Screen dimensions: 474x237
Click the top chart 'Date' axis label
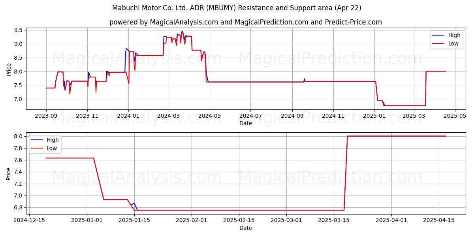tap(246, 123)
